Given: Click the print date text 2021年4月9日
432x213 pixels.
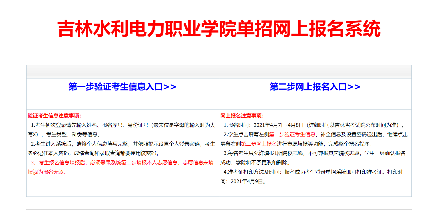Looking at the screenshot, I should 246,181.
